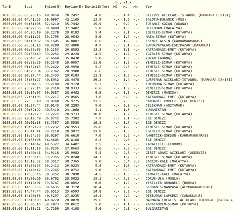Select 'YUNANISTAN' location text

click(156, 110)
